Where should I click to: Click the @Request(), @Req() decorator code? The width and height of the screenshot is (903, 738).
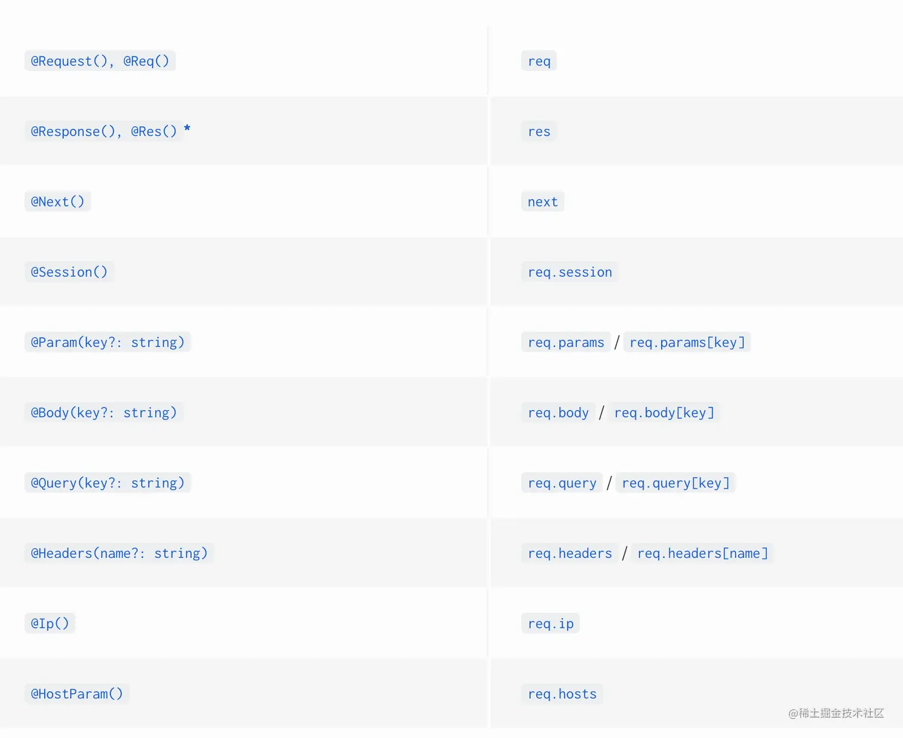[100, 61]
